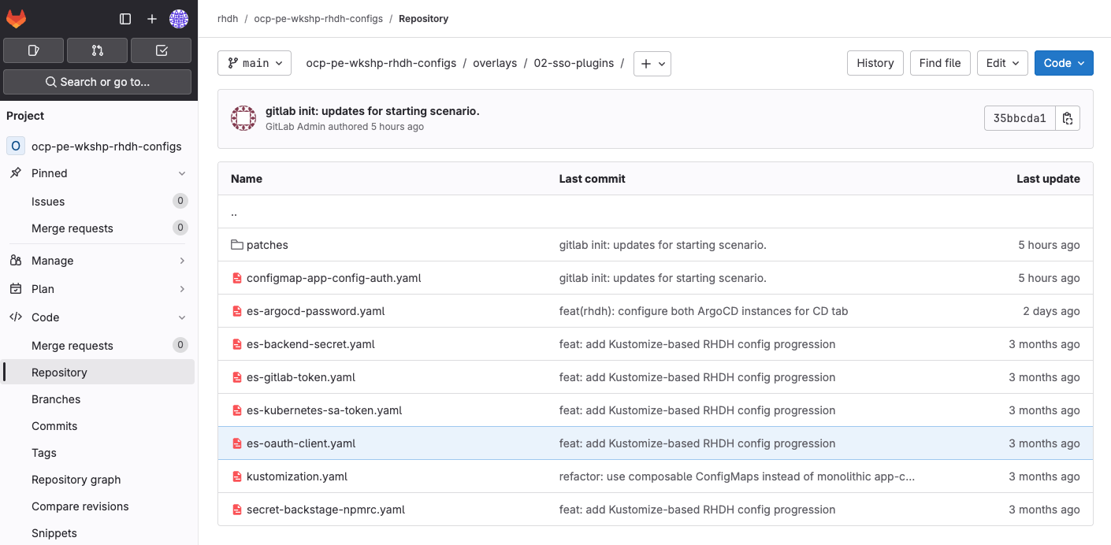Open the Edit dropdown

[1002, 63]
